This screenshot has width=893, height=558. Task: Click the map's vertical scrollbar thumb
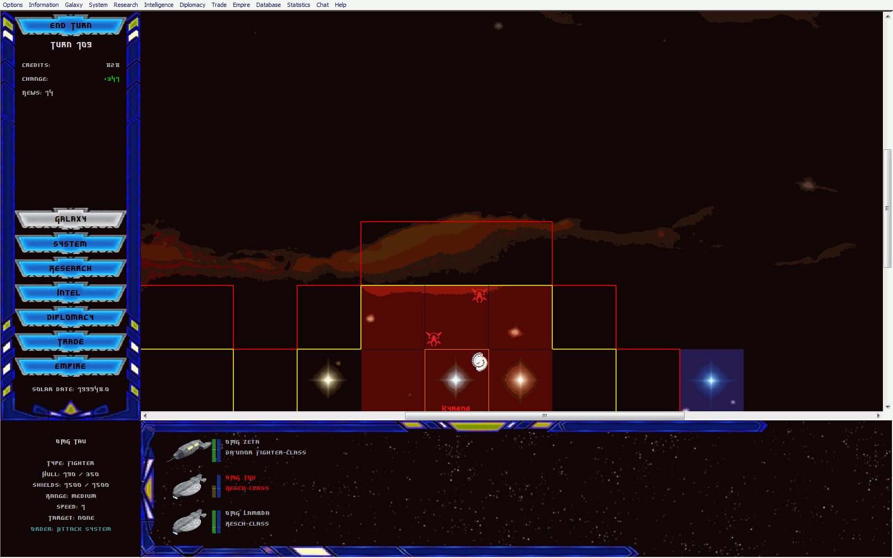coord(887,208)
